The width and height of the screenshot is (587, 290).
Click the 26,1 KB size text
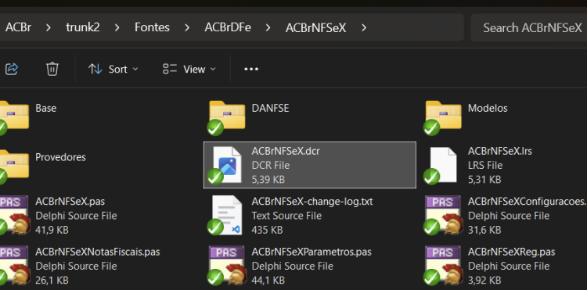tap(52, 281)
